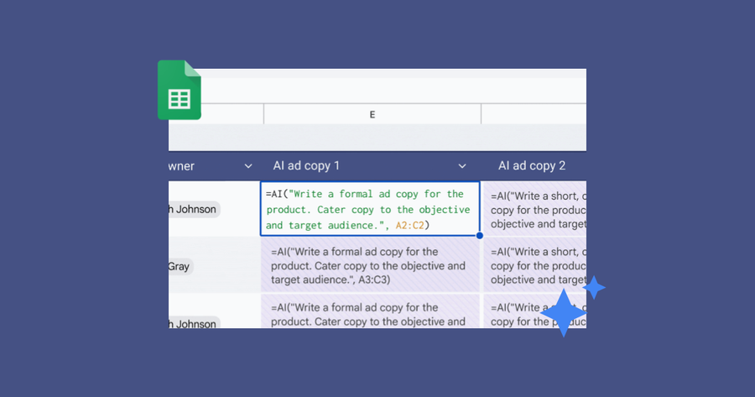Click the A2:C2 range reference in formula
The width and height of the screenshot is (755, 397).
click(409, 225)
